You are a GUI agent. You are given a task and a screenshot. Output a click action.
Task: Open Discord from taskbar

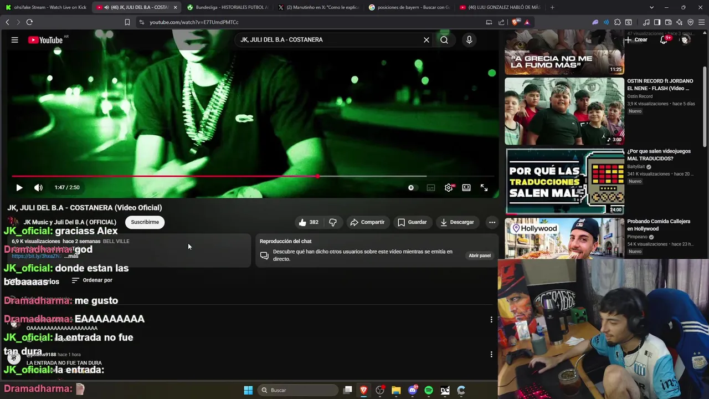(x=412, y=390)
